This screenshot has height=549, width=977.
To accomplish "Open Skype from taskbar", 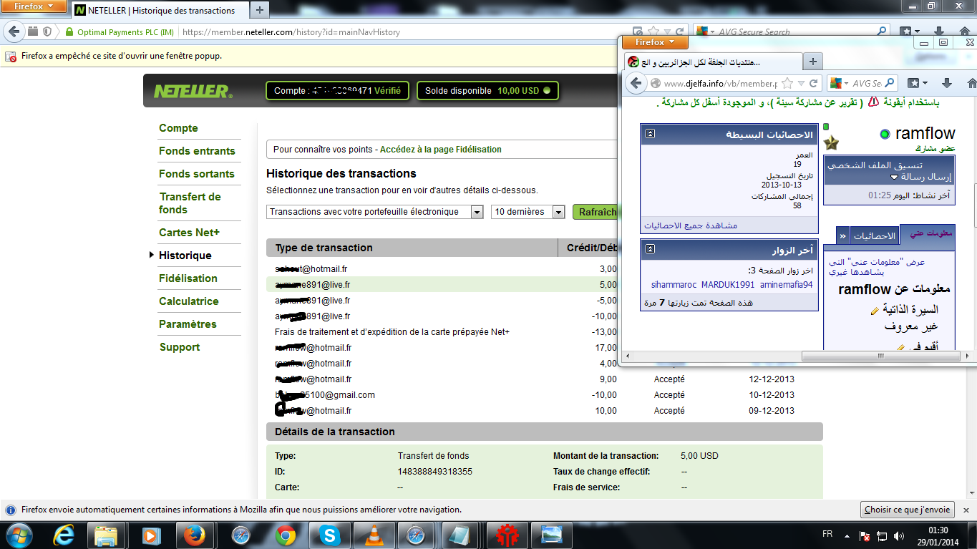I will click(329, 535).
